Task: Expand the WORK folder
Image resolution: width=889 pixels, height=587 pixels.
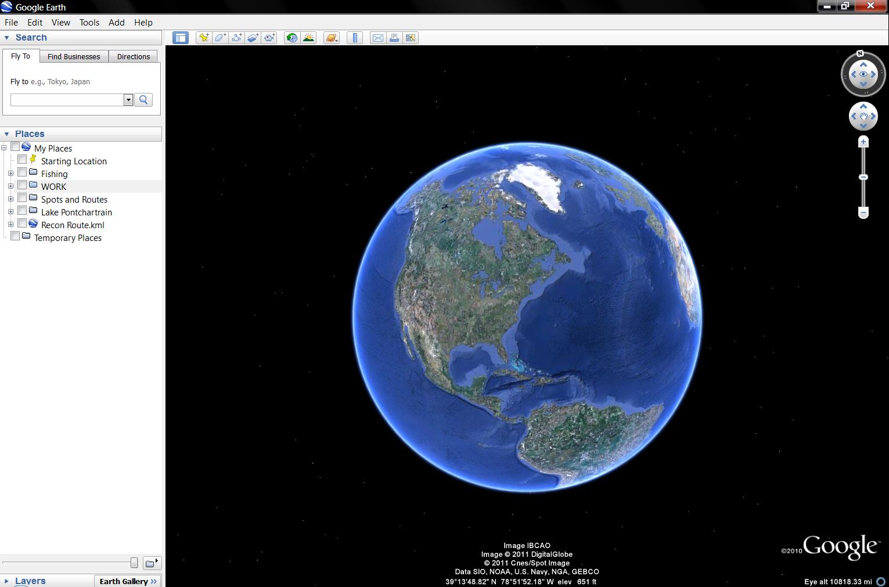Action: [10, 186]
